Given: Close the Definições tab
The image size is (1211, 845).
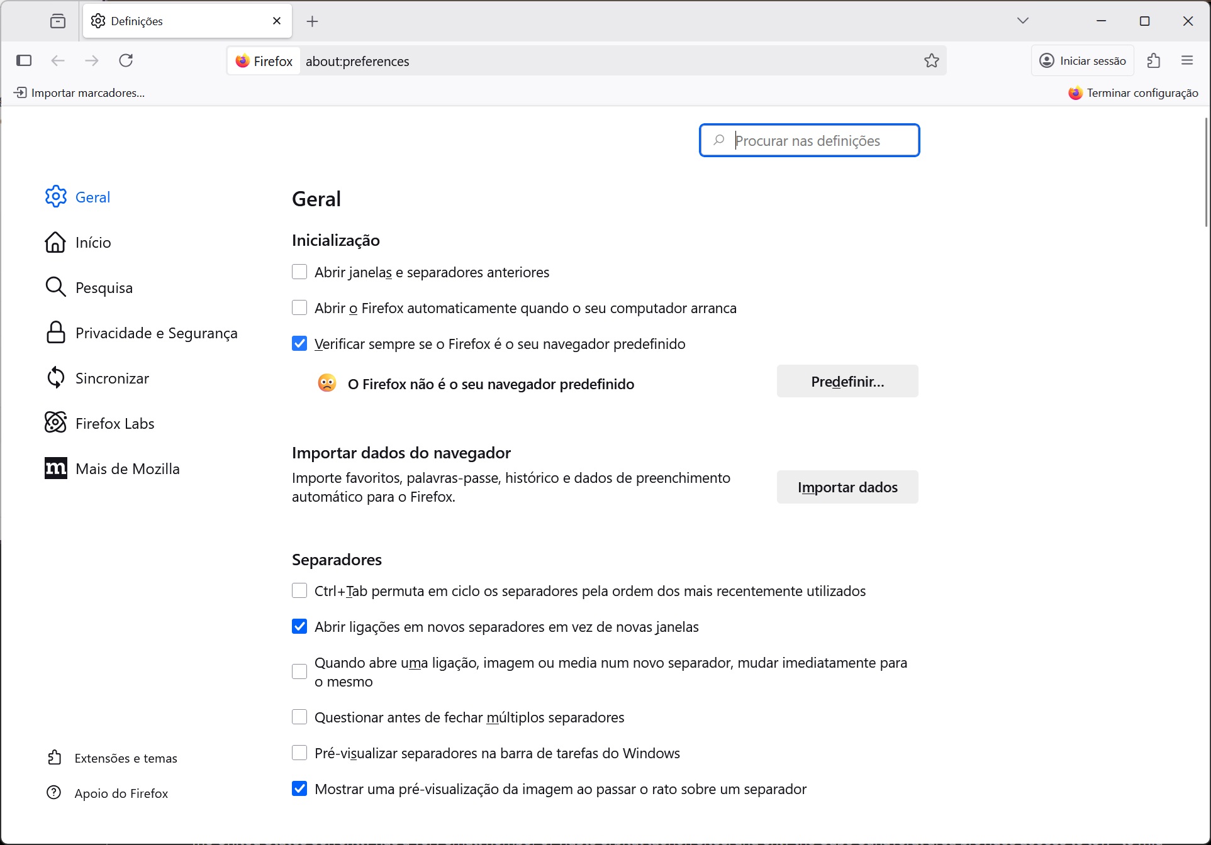Looking at the screenshot, I should tap(277, 21).
